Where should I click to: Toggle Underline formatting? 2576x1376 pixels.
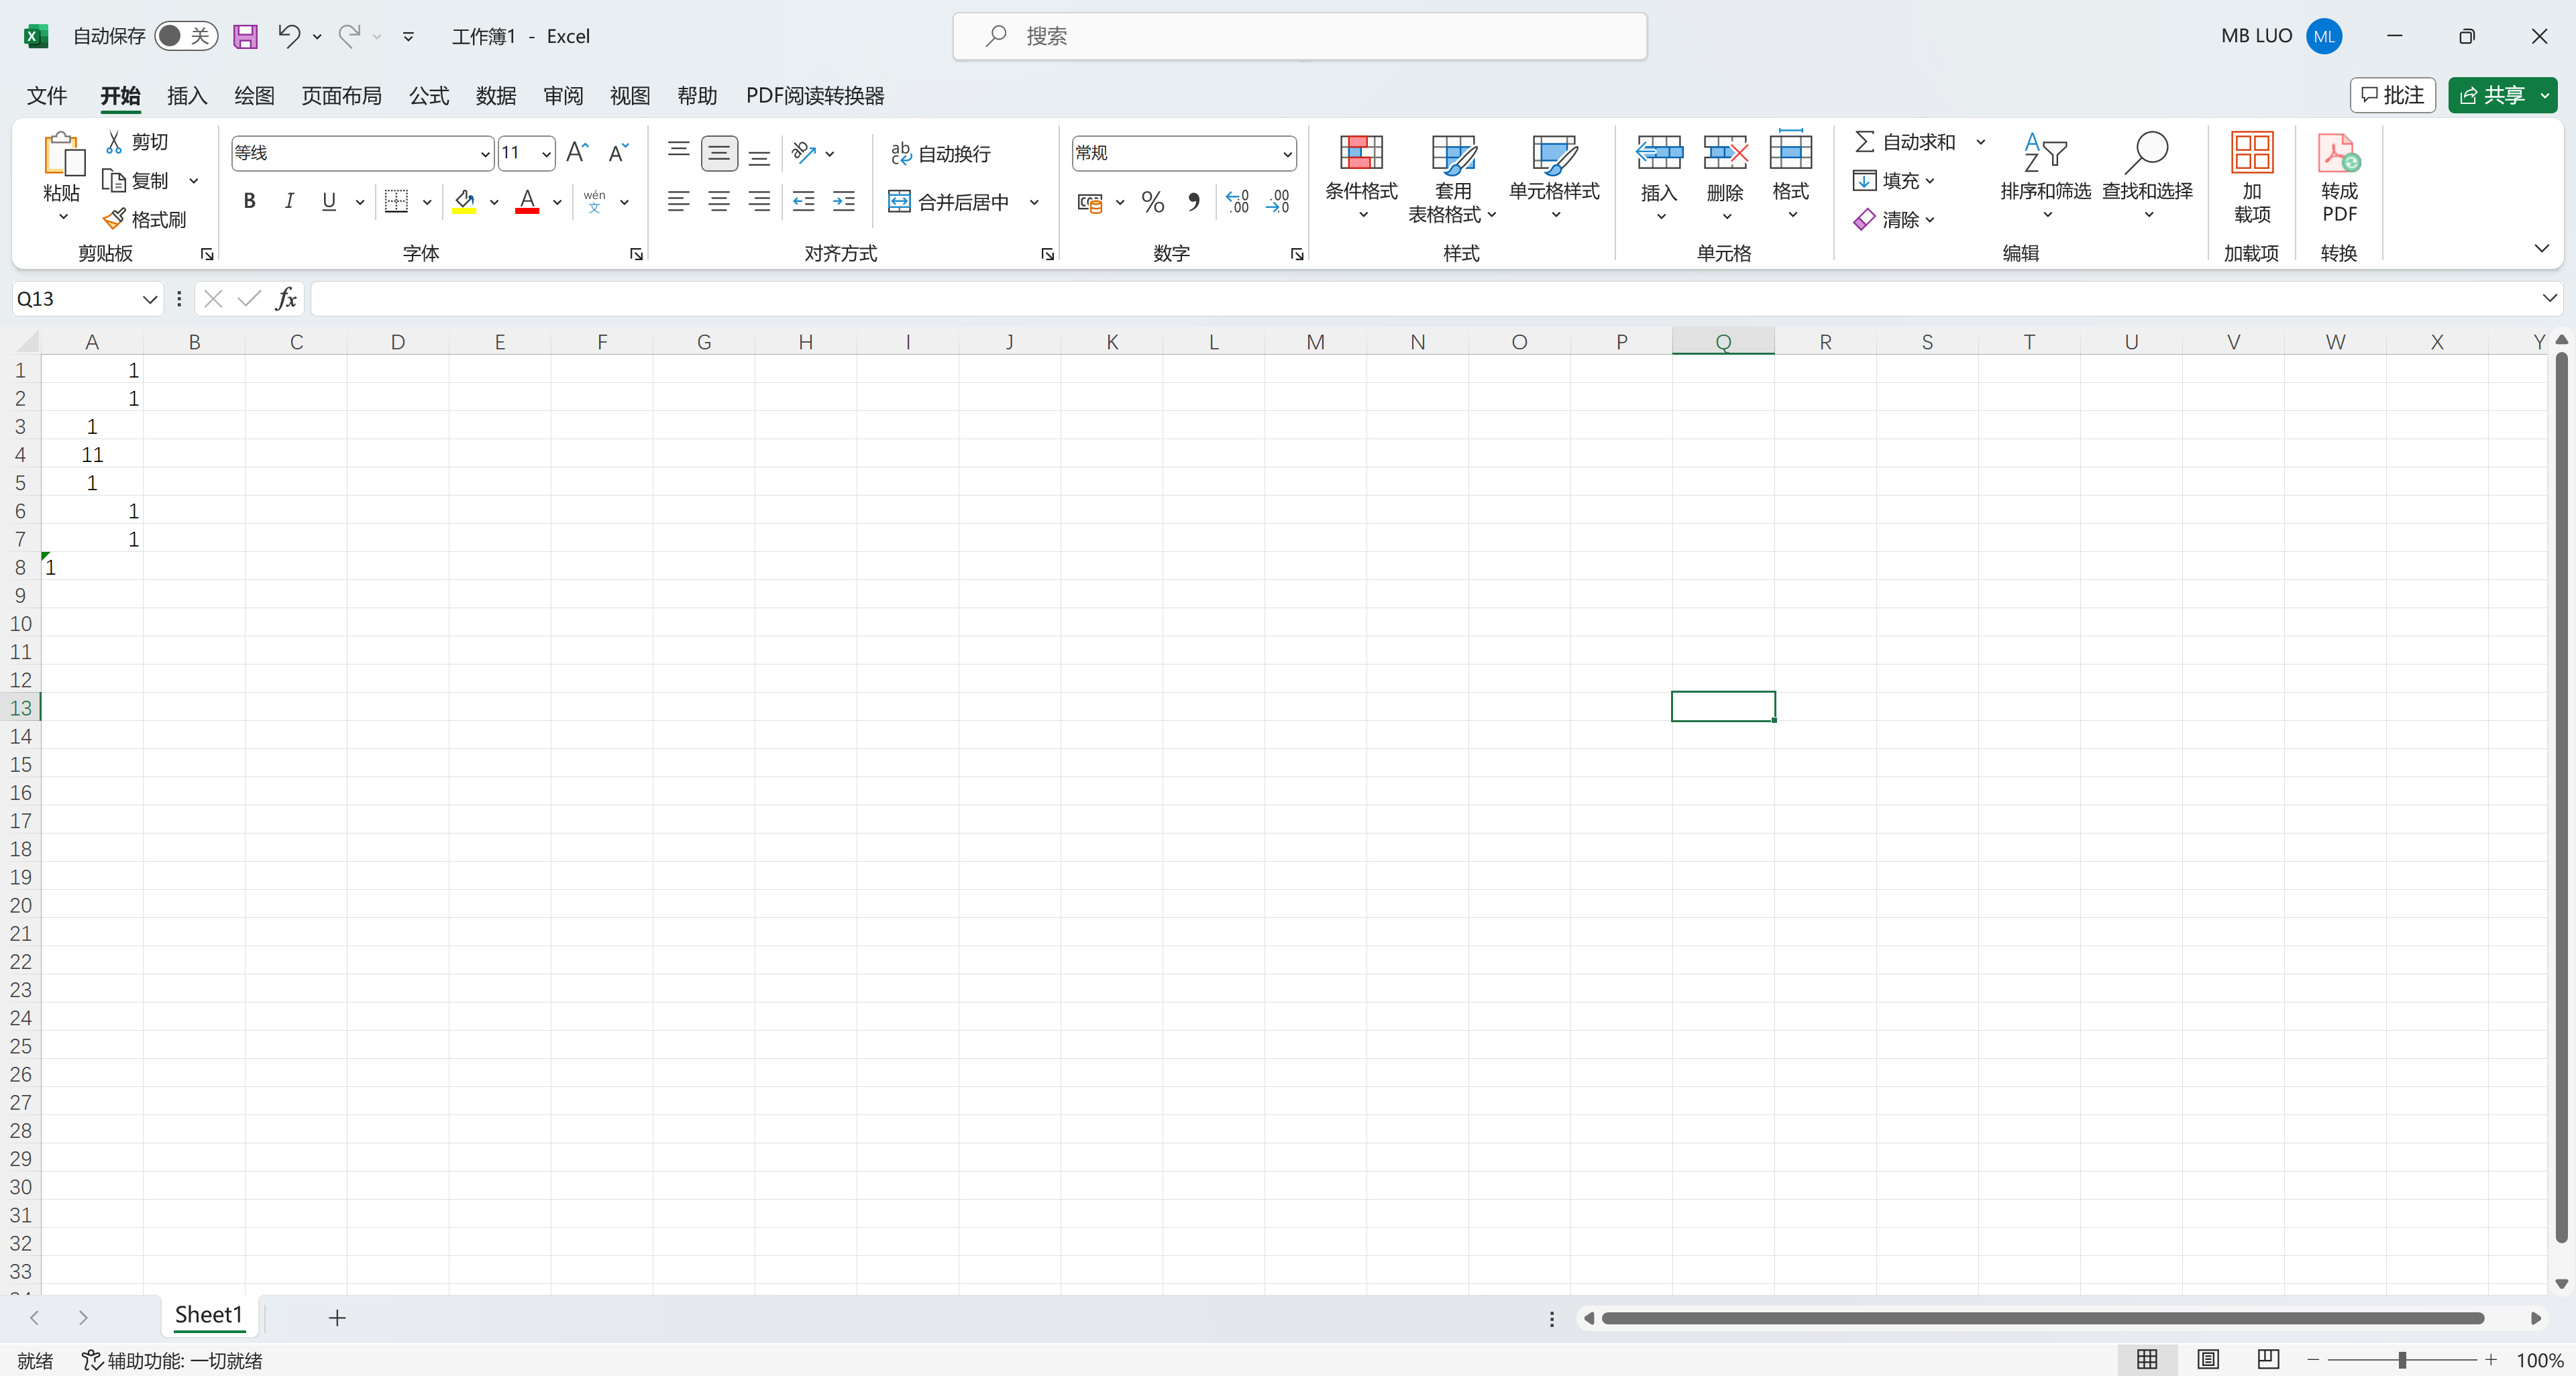(x=329, y=202)
